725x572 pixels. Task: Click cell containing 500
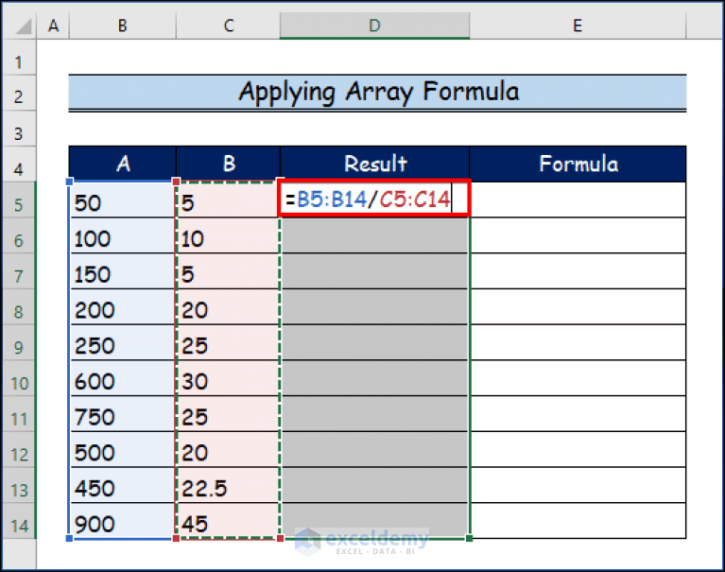123,449
